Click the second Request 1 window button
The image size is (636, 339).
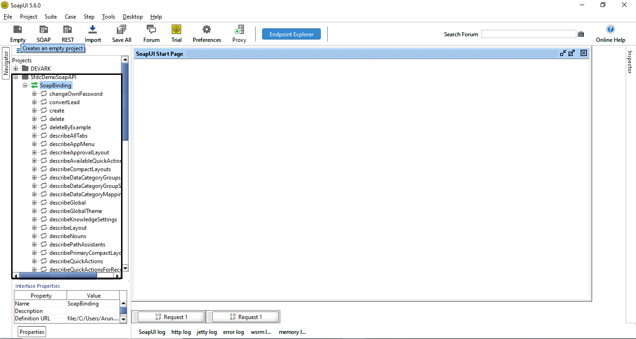pos(246,317)
